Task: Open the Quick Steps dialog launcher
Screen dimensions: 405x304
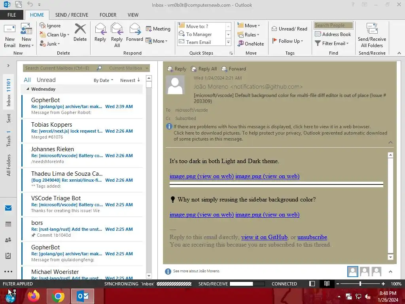Action: 231,53
